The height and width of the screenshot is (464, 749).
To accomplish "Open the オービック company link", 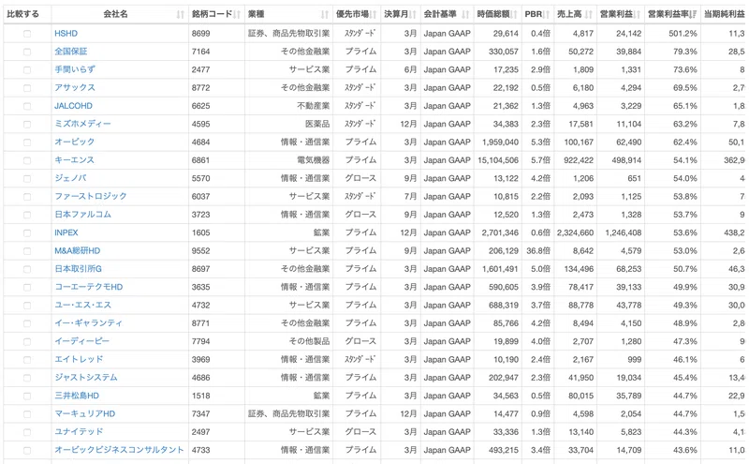I will pos(75,142).
